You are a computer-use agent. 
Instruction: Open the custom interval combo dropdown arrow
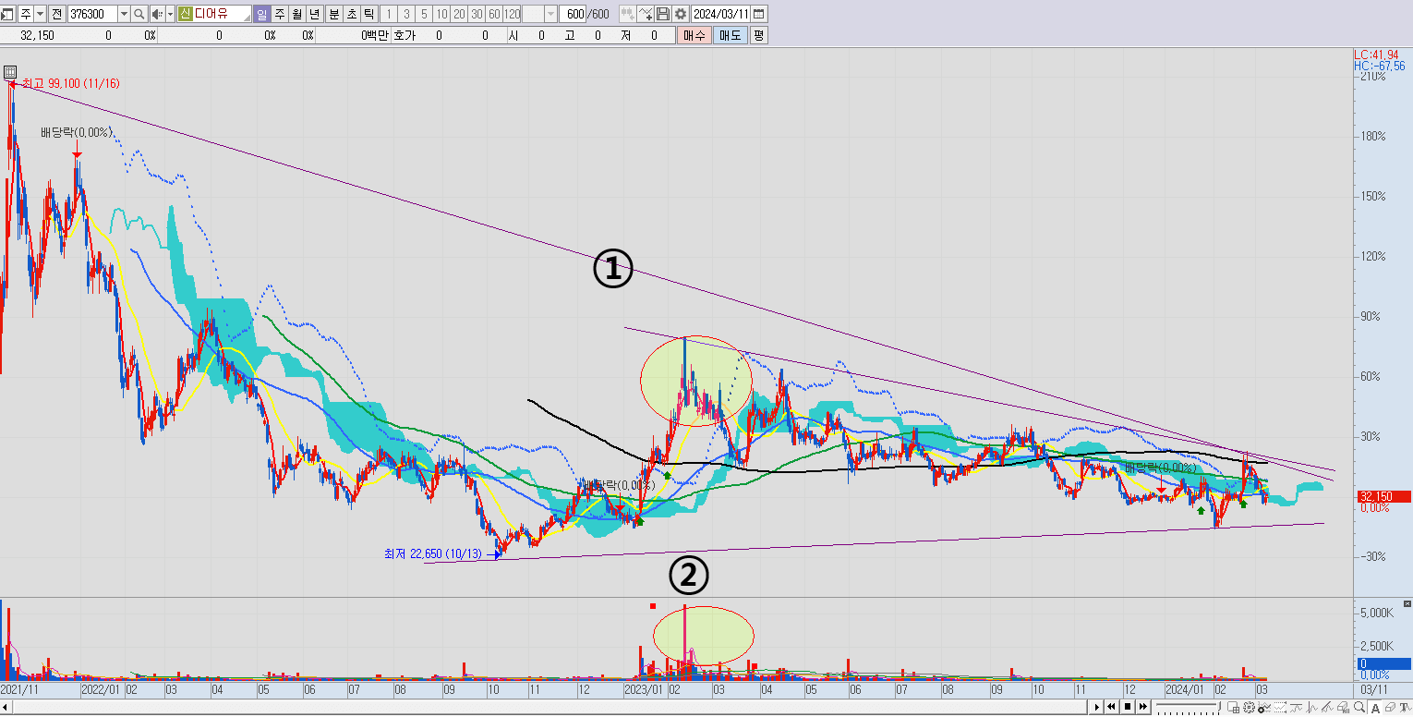tap(550, 14)
